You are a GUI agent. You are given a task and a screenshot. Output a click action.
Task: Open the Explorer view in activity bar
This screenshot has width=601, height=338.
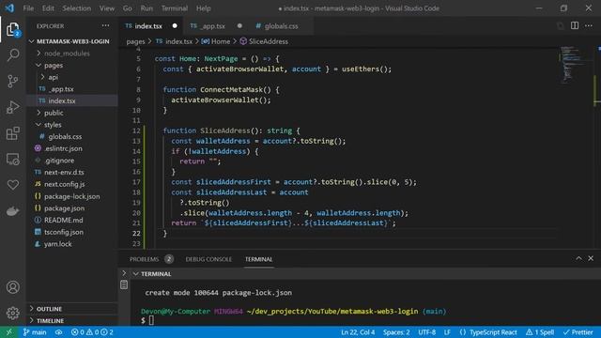pos(12,29)
